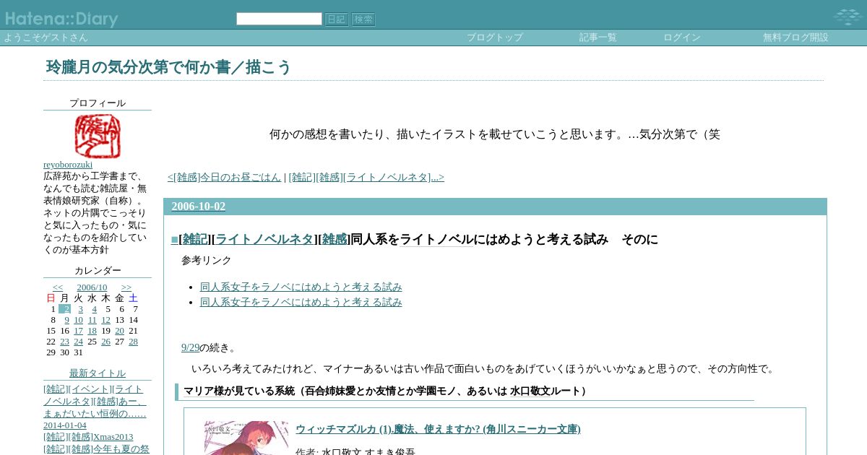Image resolution: width=867 pixels, height=455 pixels.
Task: Click the プロフィール sidebar heading
Action: tap(98, 103)
